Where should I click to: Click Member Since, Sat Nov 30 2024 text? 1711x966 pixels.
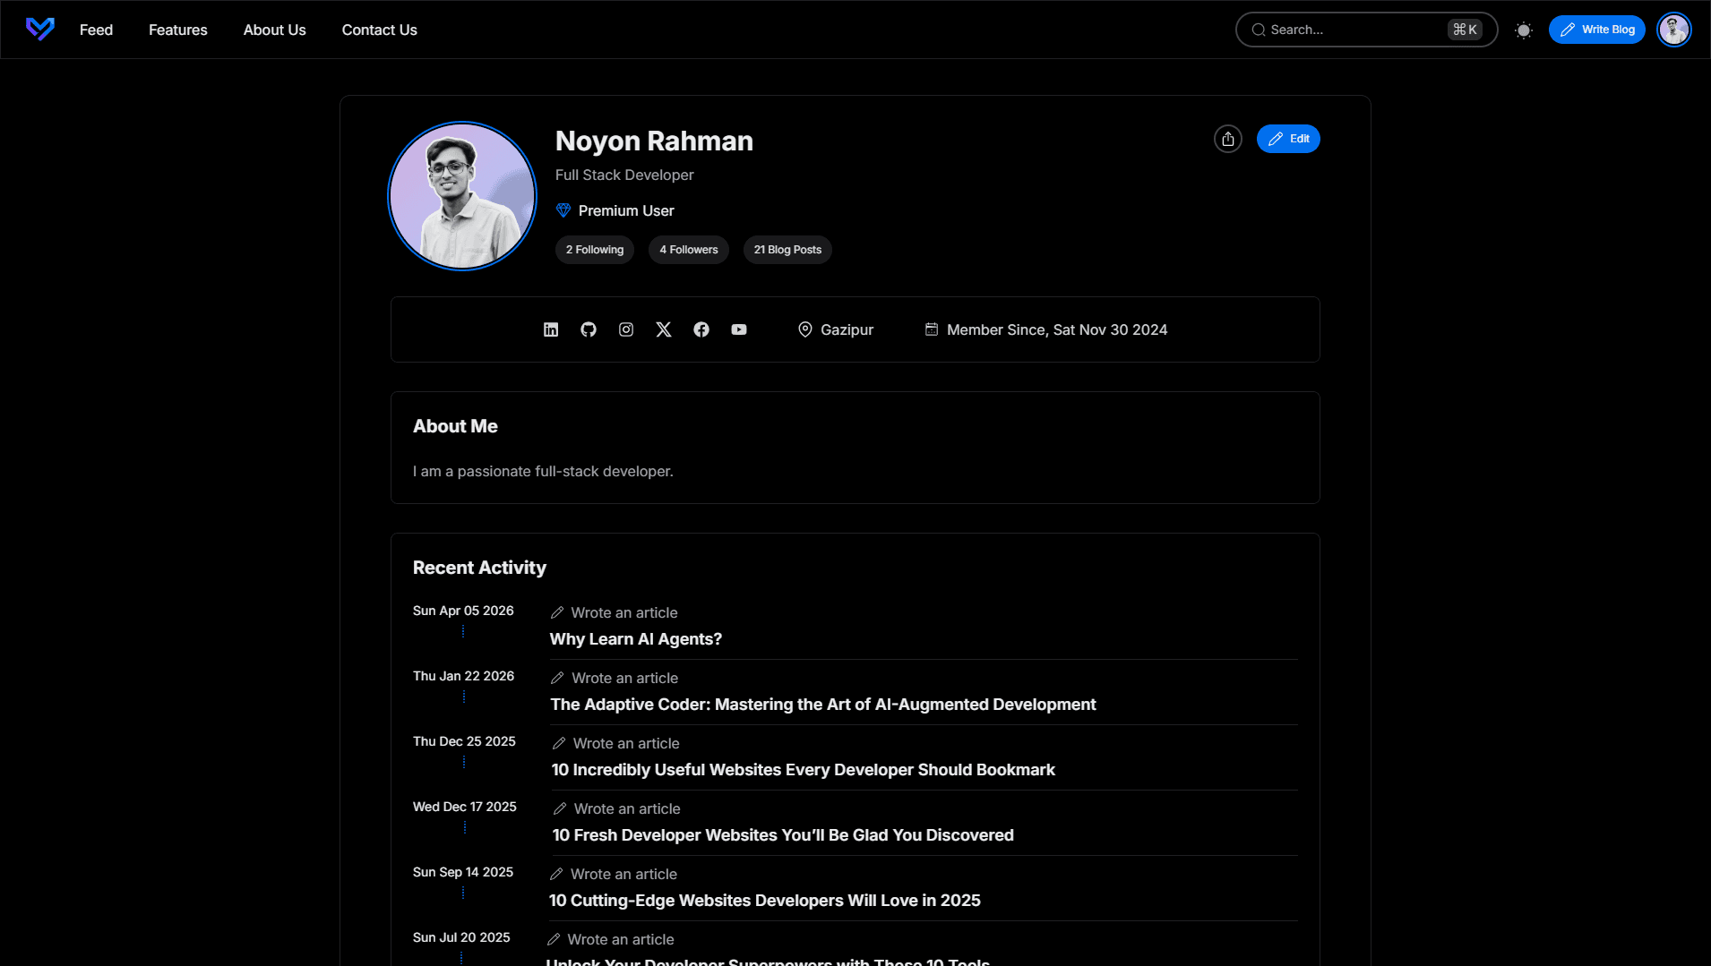[1057, 329]
